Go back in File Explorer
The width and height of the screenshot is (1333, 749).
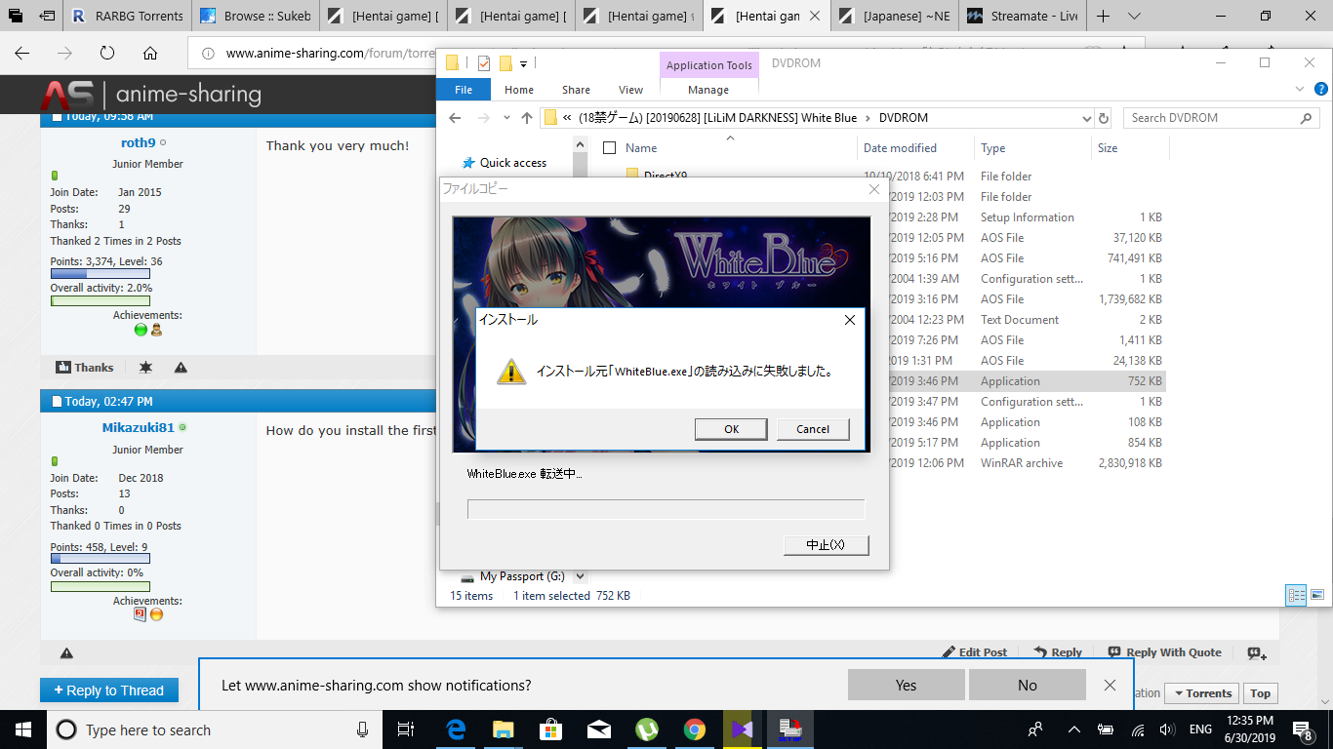coord(454,118)
